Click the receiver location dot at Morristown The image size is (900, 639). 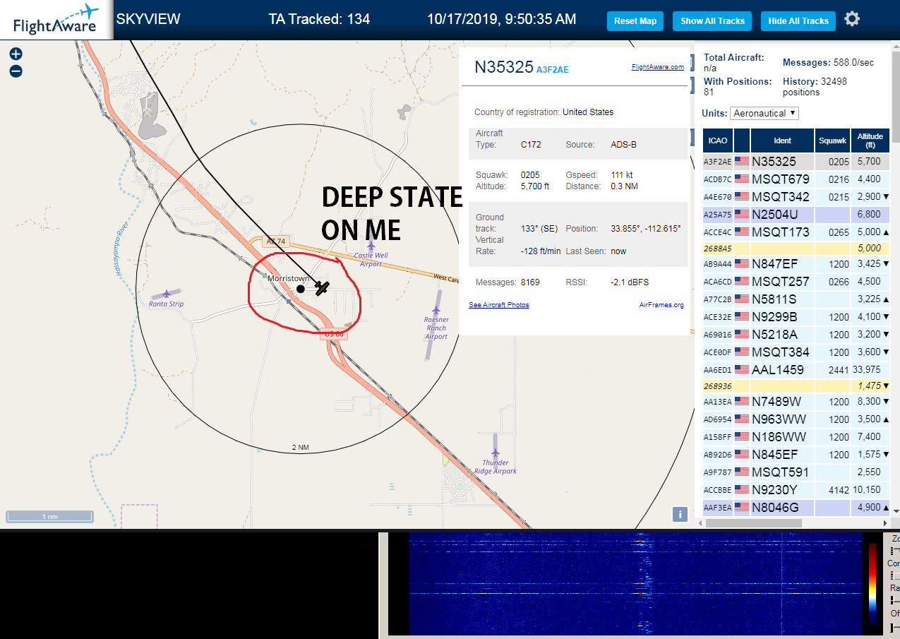(x=301, y=289)
